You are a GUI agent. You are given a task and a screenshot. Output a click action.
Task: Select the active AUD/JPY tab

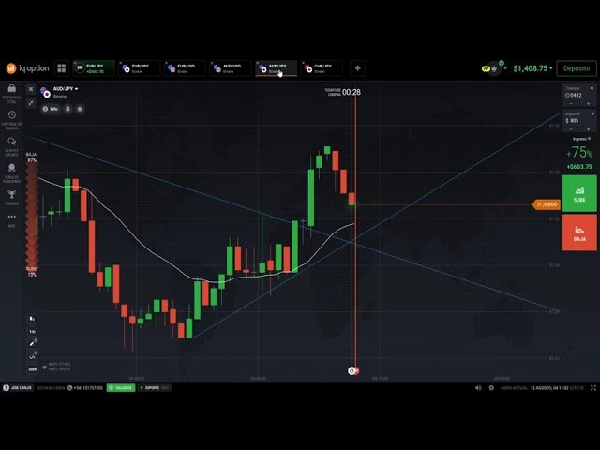coord(276,68)
